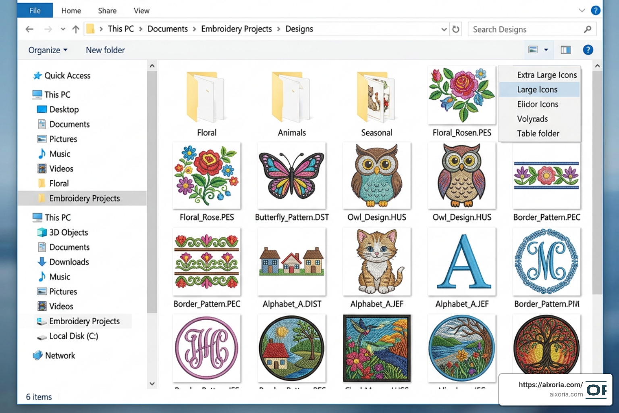Open help via toolbar question mark

[x=588, y=50]
